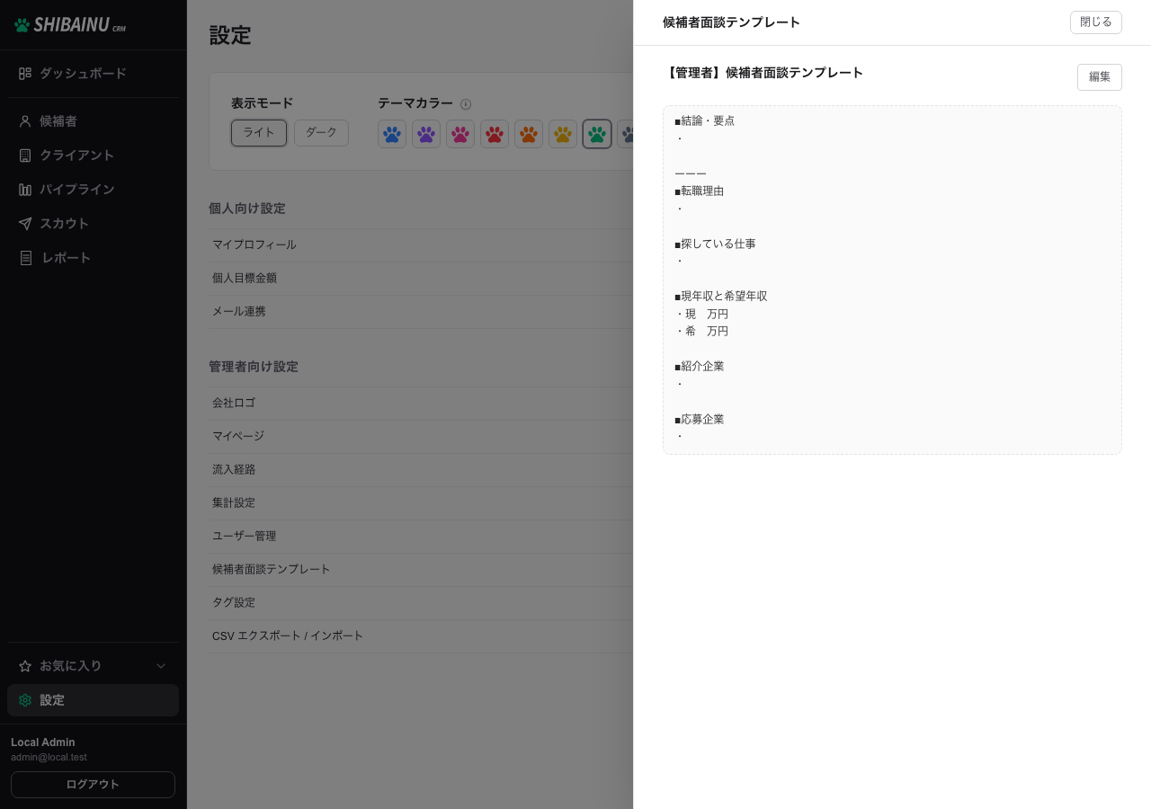Click the スカウト paper-plane icon in sidebar
Screen dimensions: 1151x809
pos(25,224)
